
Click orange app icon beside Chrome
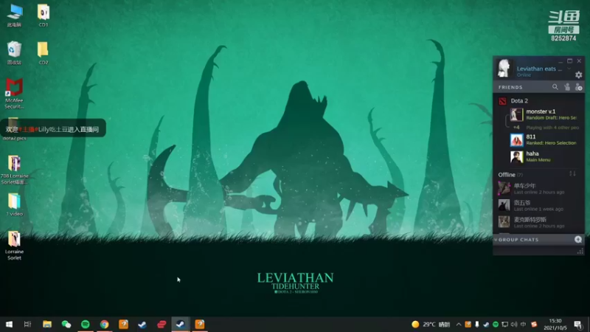point(123,324)
